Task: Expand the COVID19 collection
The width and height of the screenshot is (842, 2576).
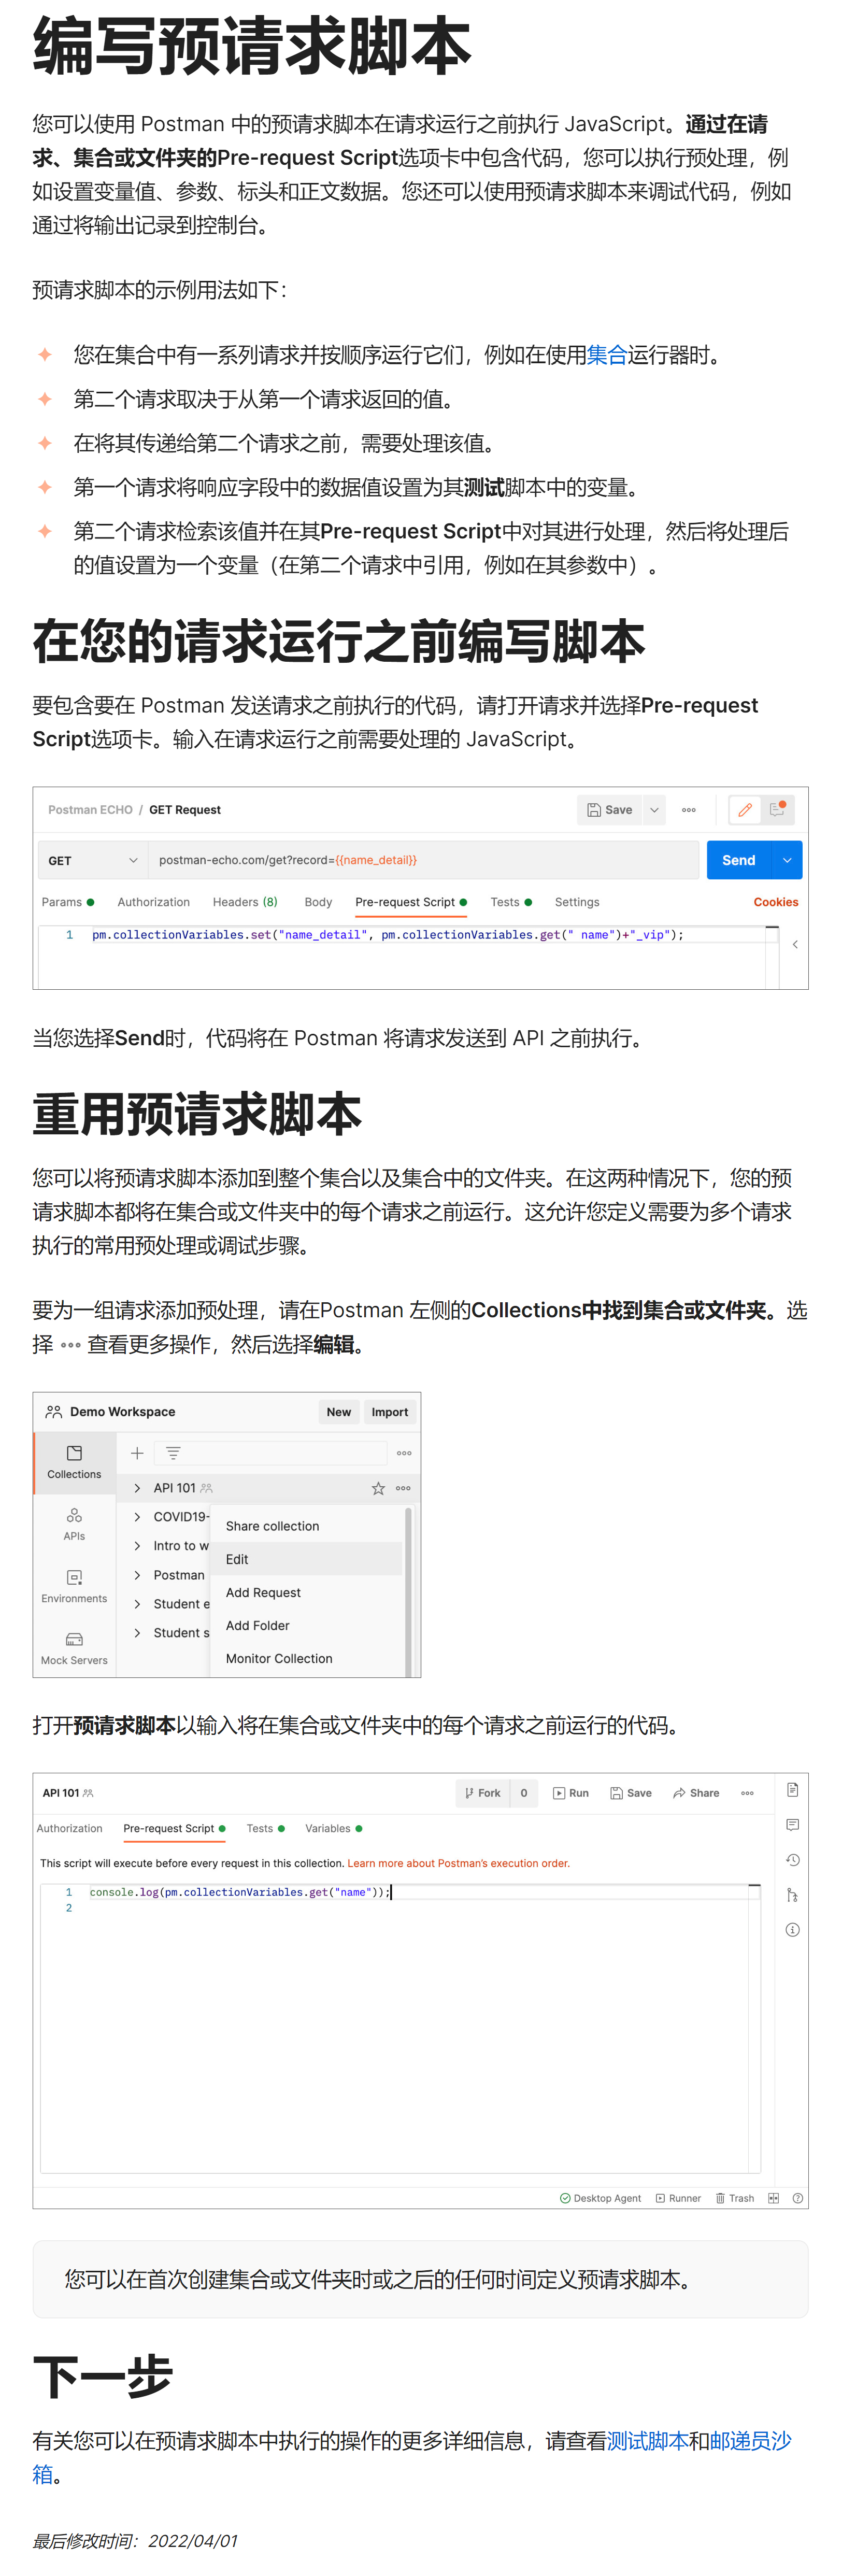Action: tap(137, 1517)
